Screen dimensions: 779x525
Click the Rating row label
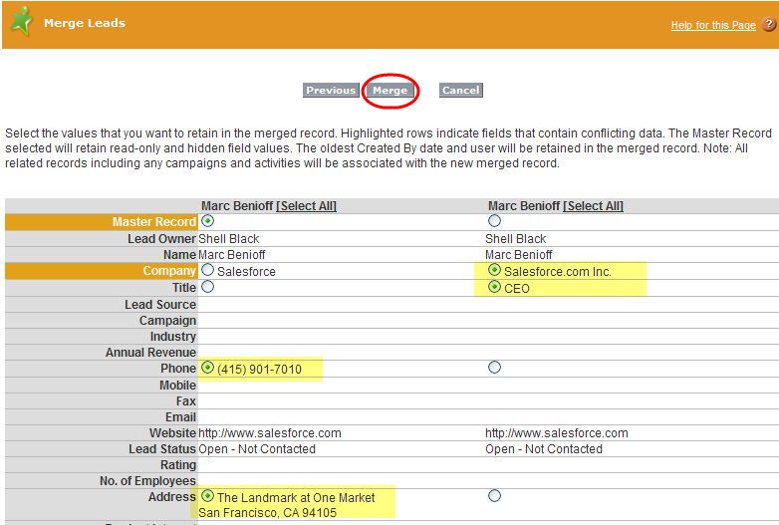178,465
